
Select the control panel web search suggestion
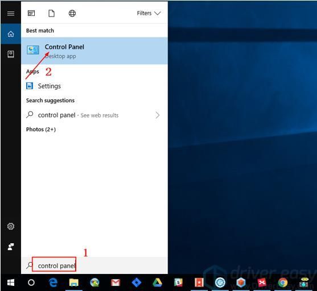pos(94,115)
